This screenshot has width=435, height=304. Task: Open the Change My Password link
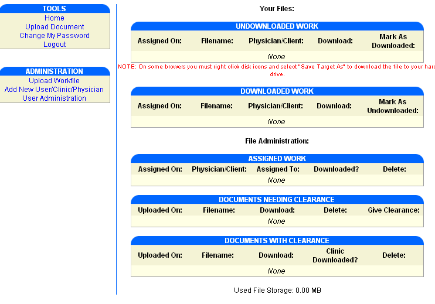point(55,36)
